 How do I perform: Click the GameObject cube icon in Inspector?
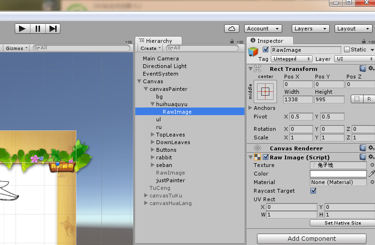[x=253, y=52]
